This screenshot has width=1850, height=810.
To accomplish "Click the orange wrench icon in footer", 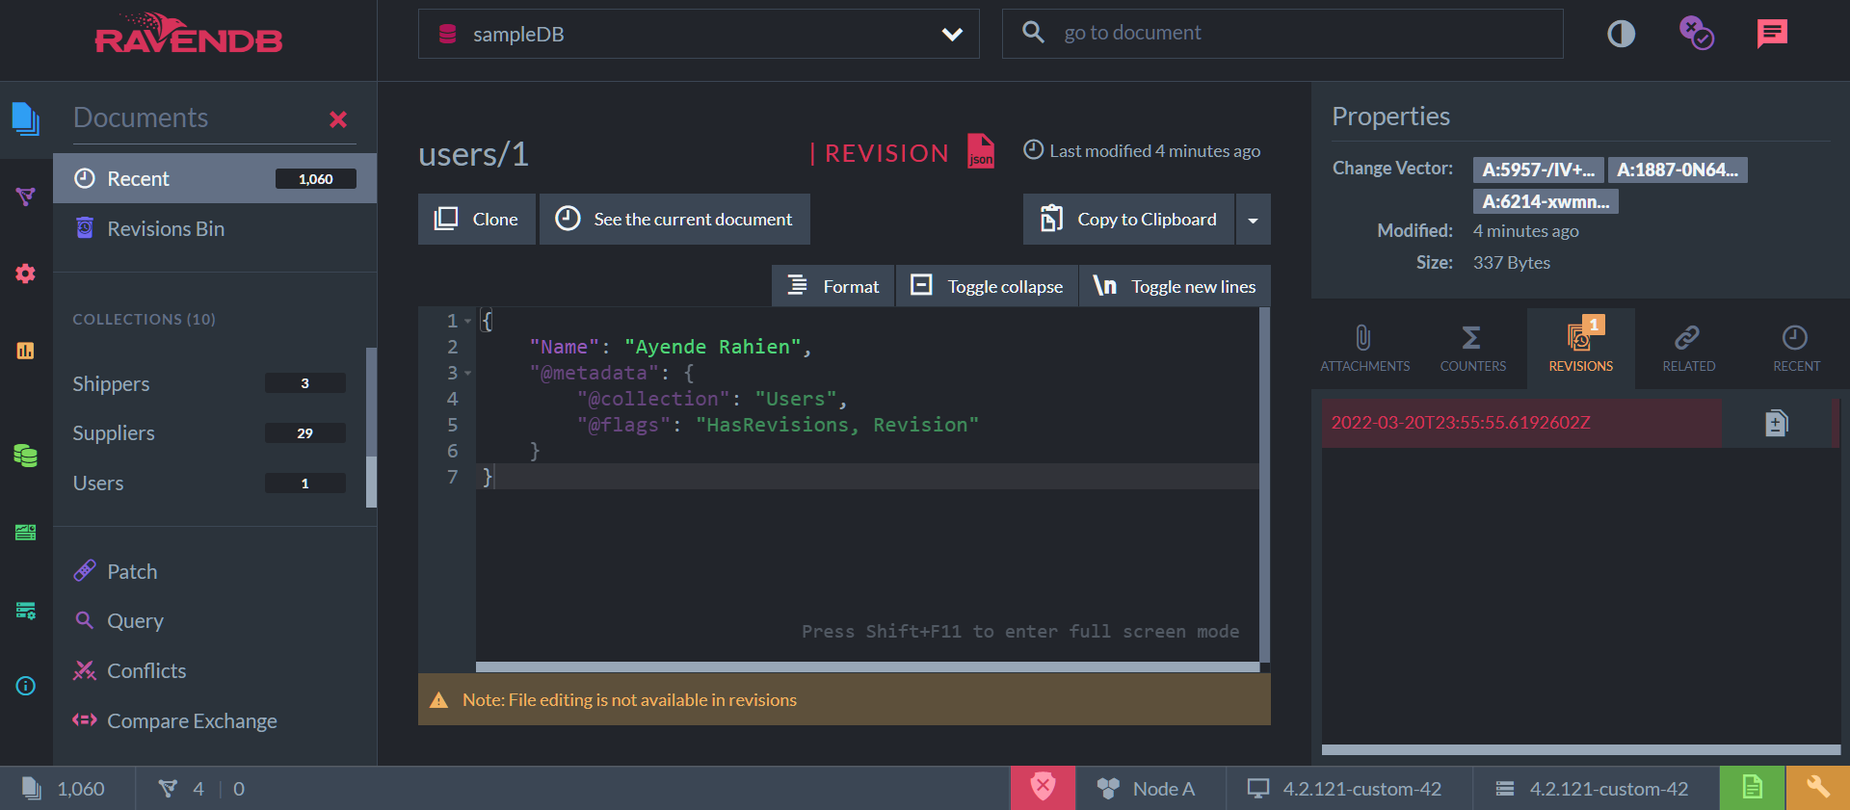I will click(1818, 788).
